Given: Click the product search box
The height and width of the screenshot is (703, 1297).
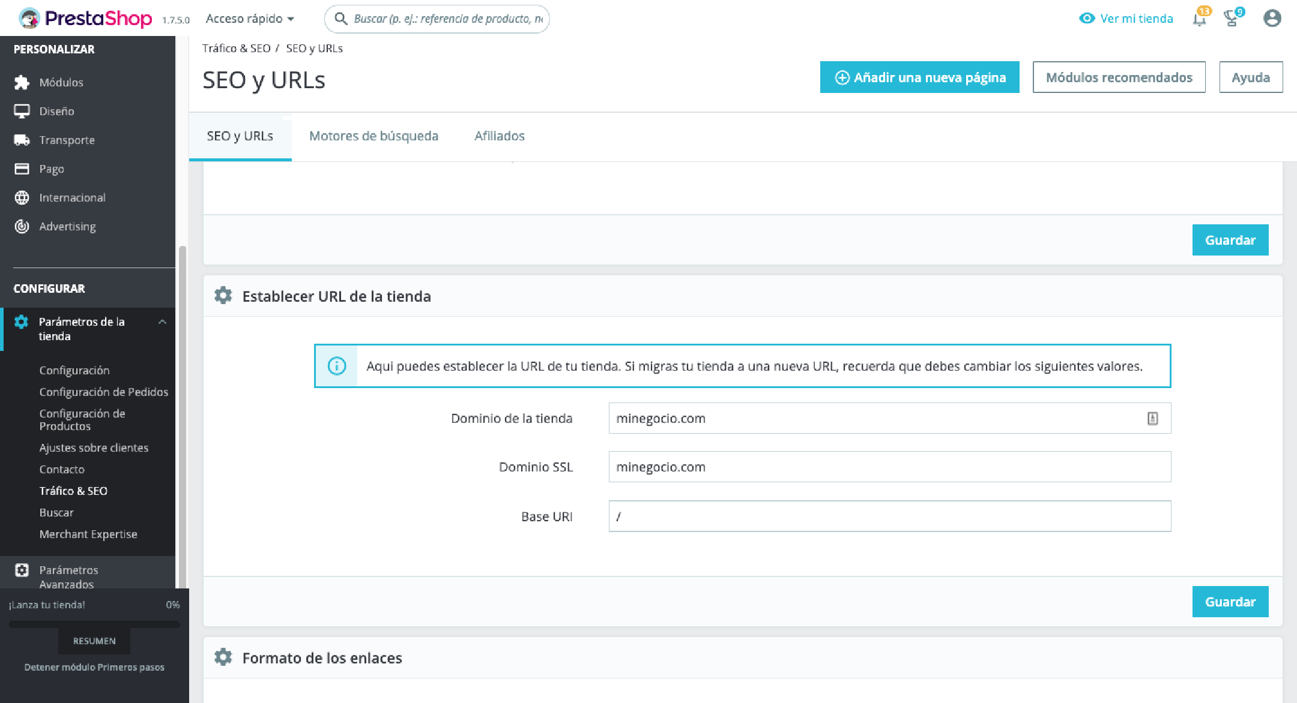Looking at the screenshot, I should (437, 19).
